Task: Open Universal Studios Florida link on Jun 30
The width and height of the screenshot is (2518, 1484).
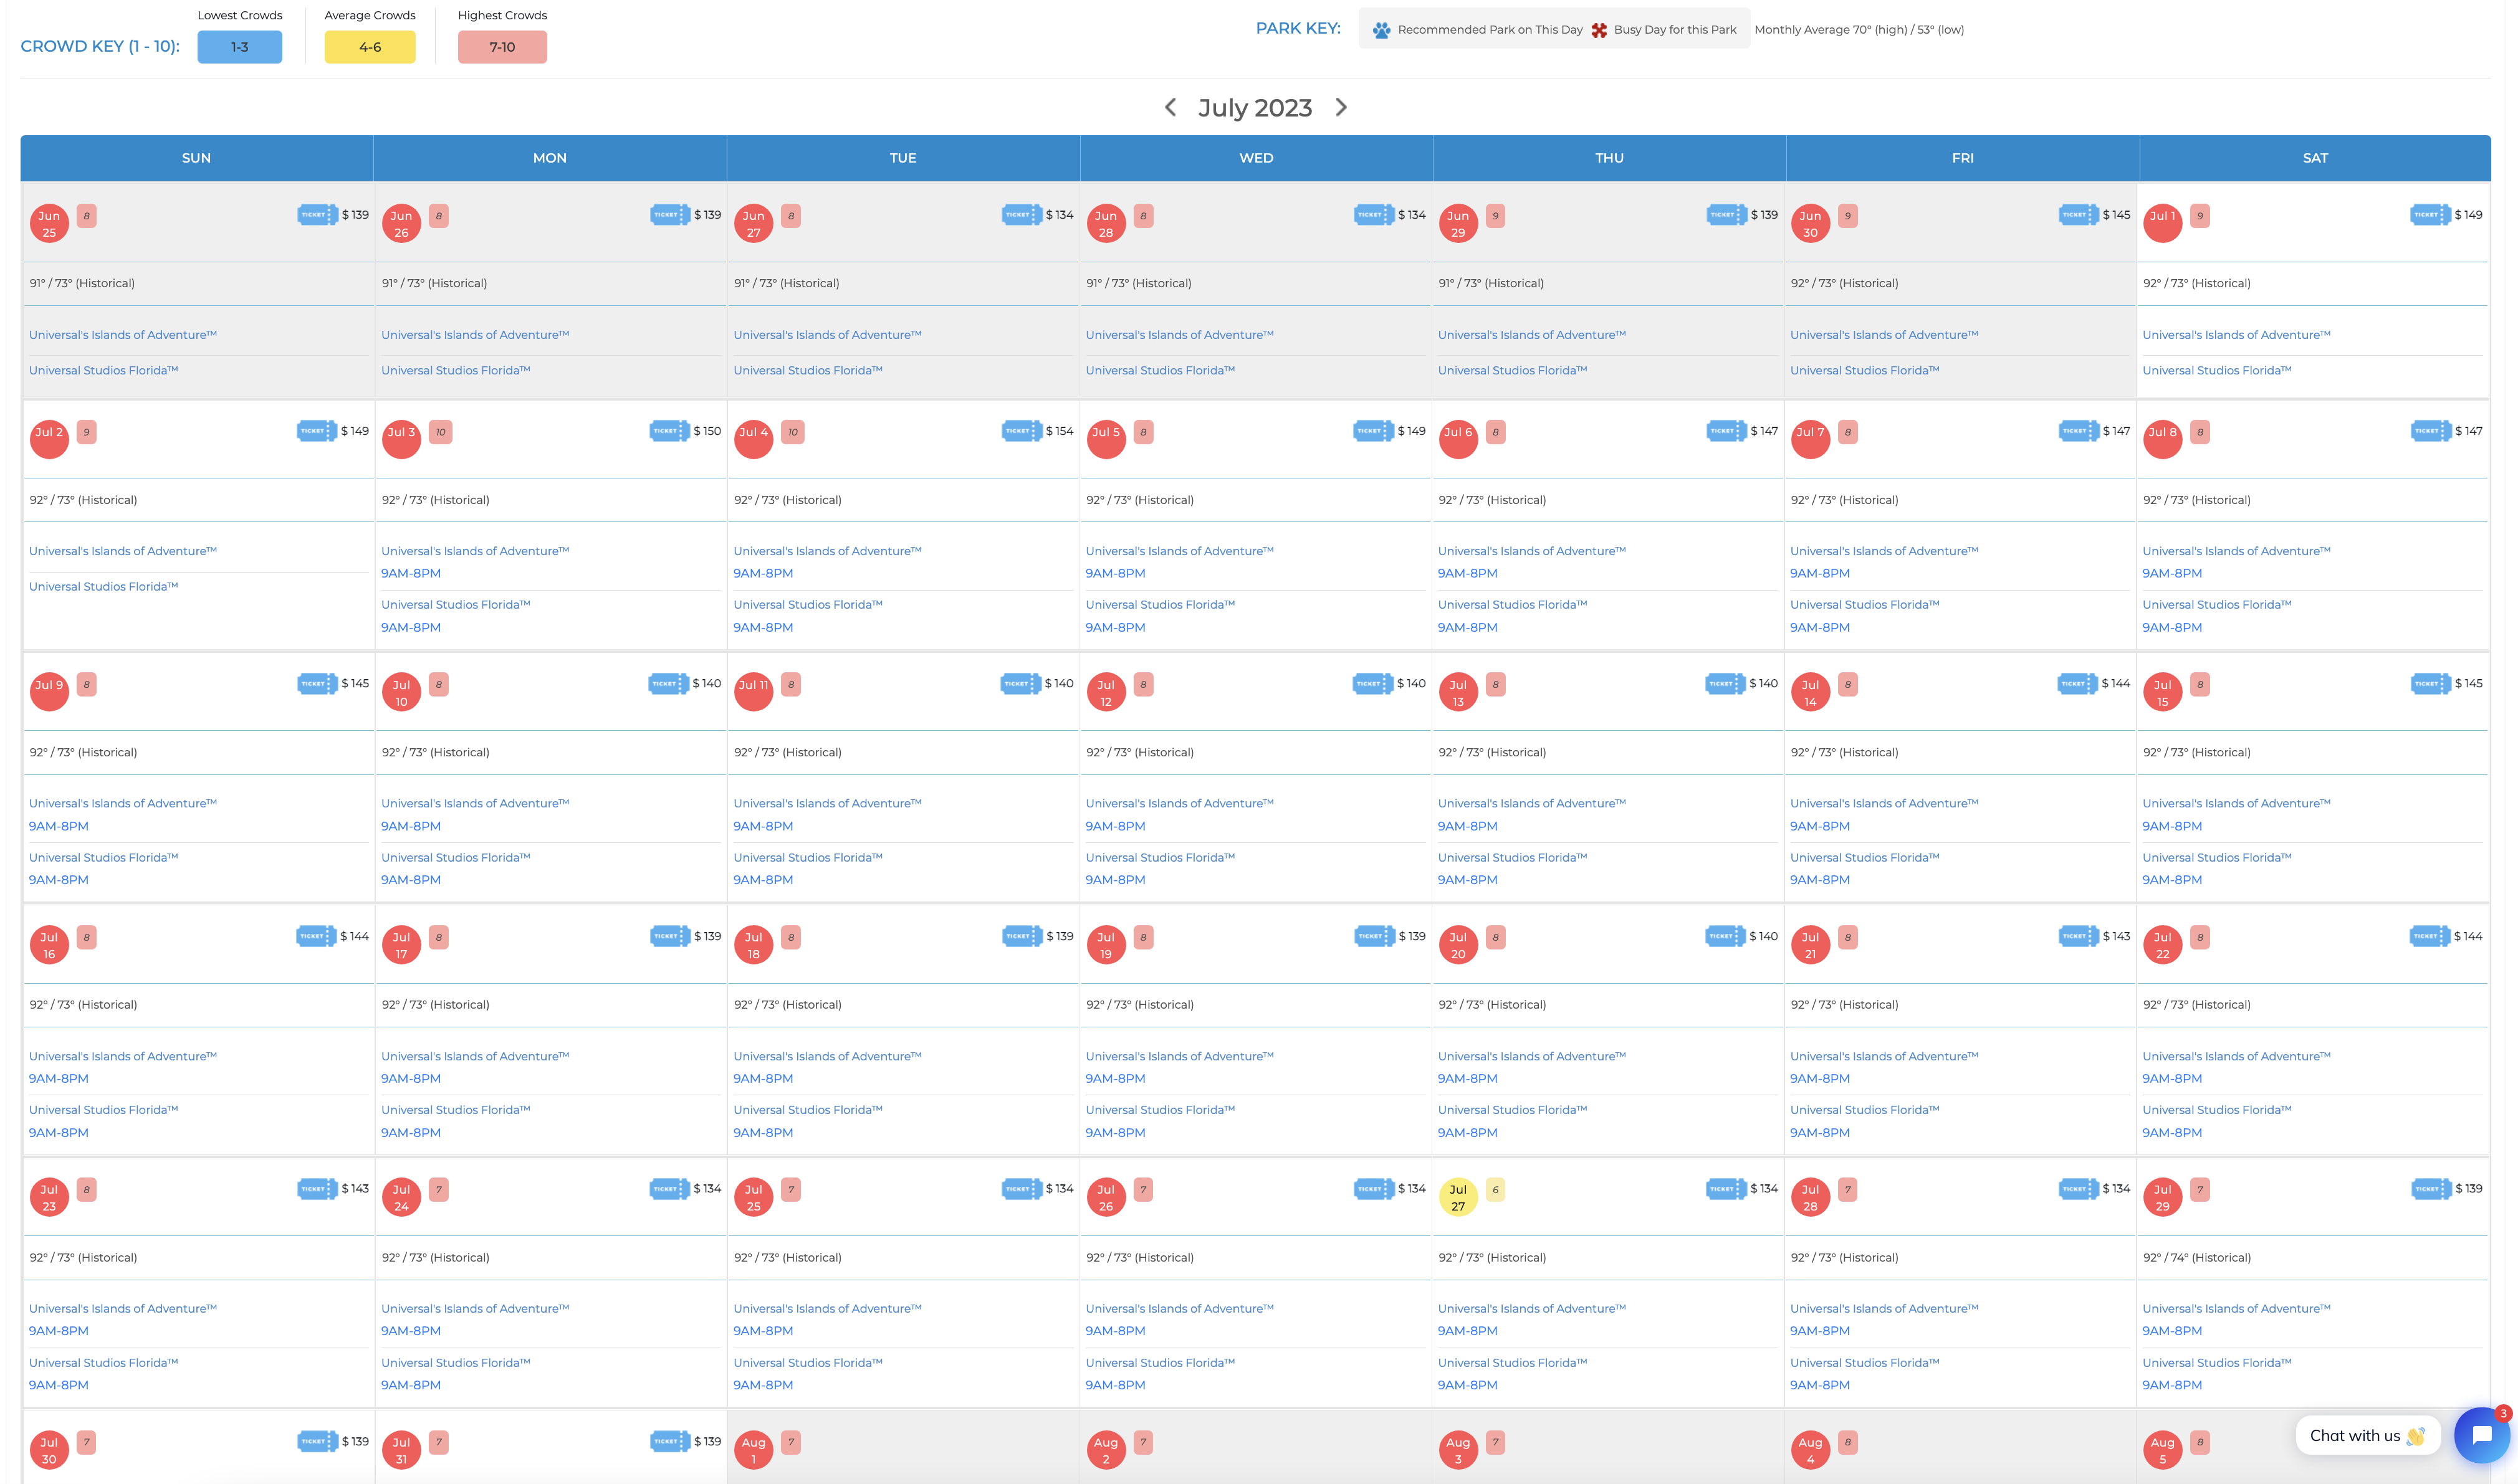Action: coord(1864,370)
